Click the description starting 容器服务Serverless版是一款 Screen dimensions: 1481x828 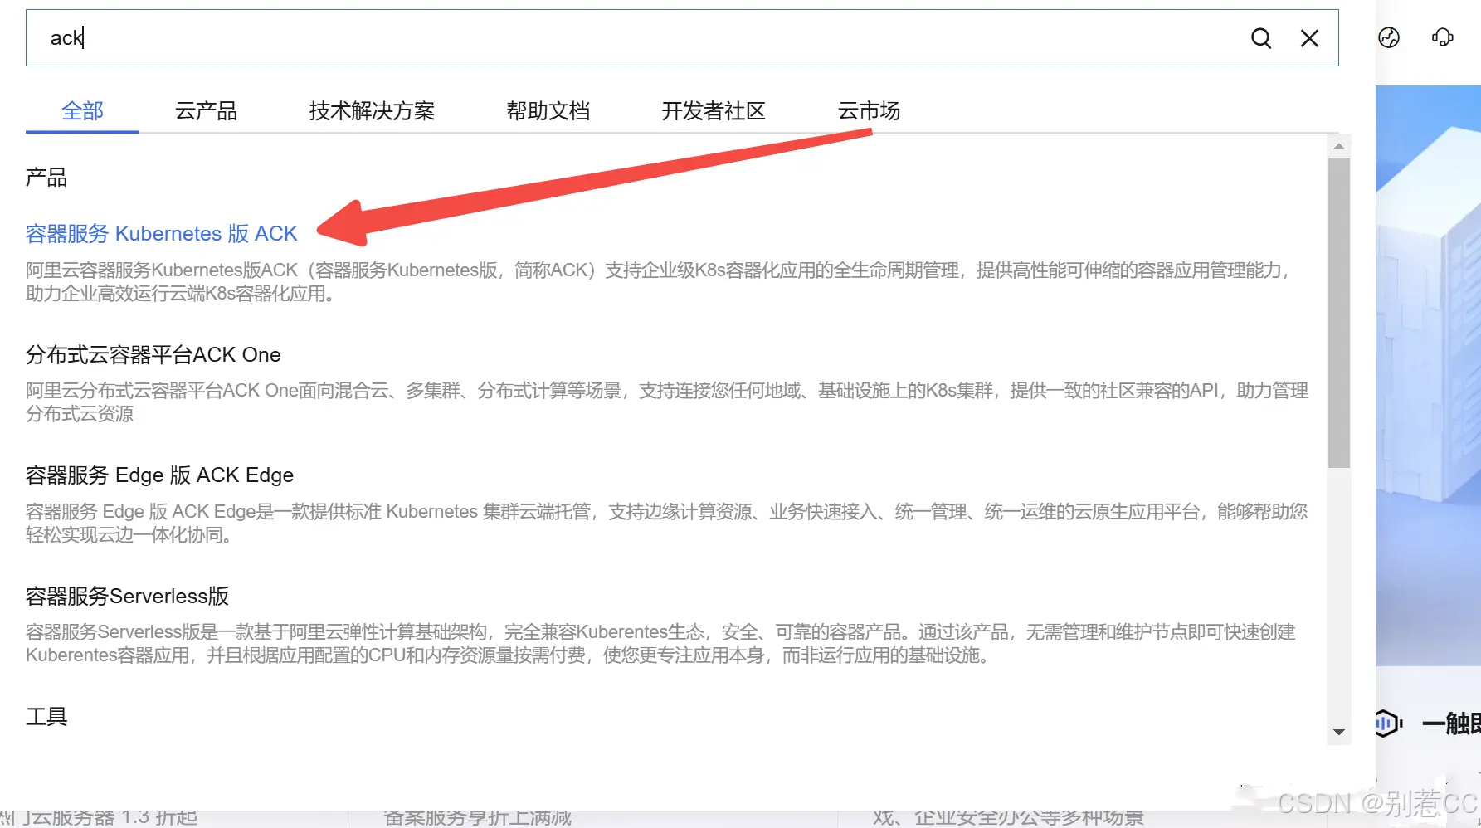pos(660,644)
